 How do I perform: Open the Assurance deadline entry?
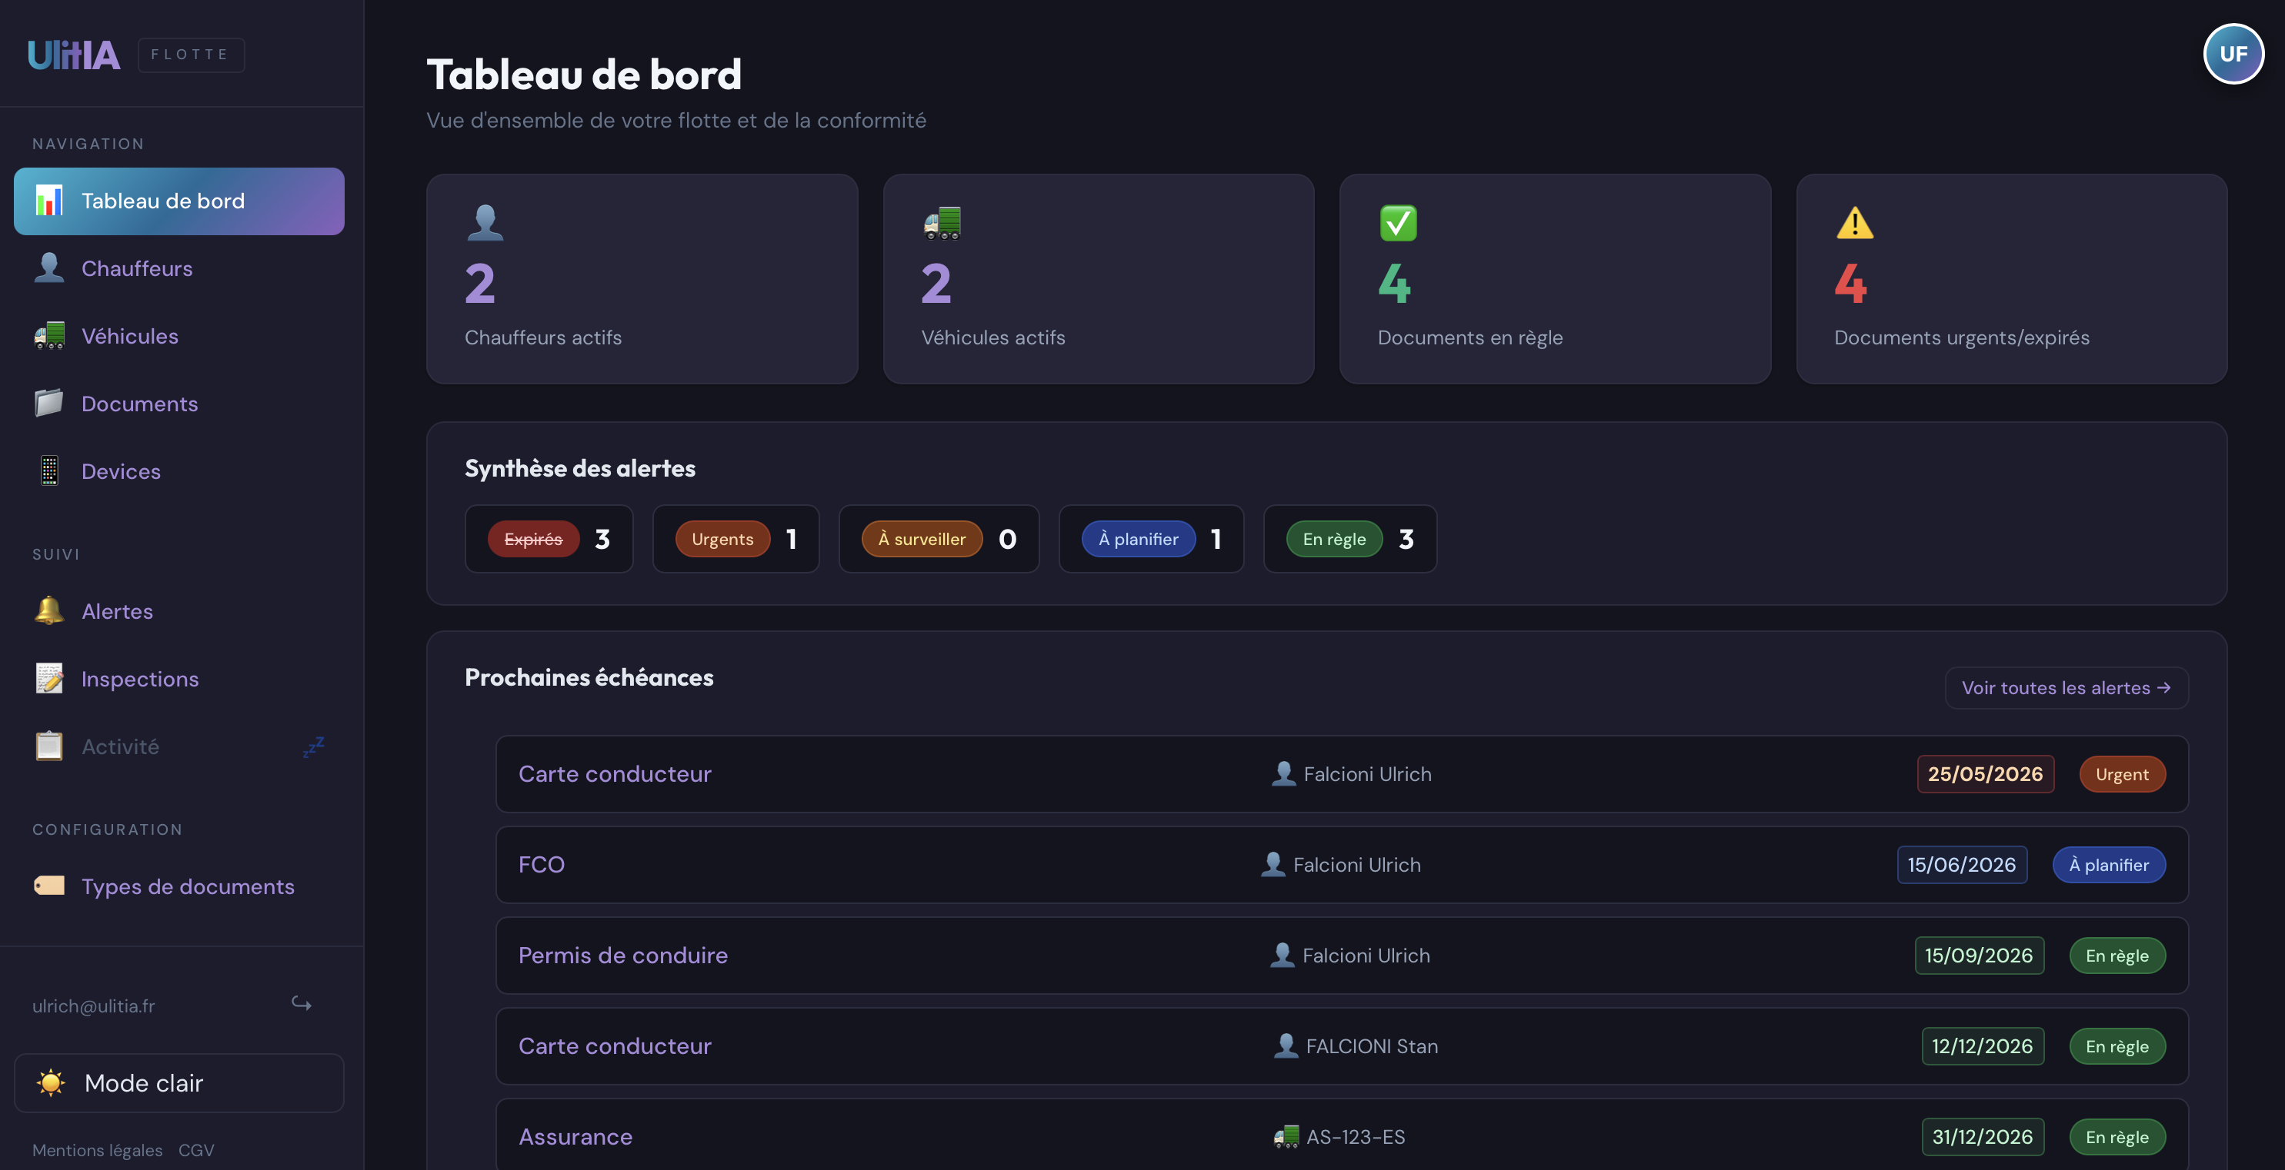click(1341, 1136)
